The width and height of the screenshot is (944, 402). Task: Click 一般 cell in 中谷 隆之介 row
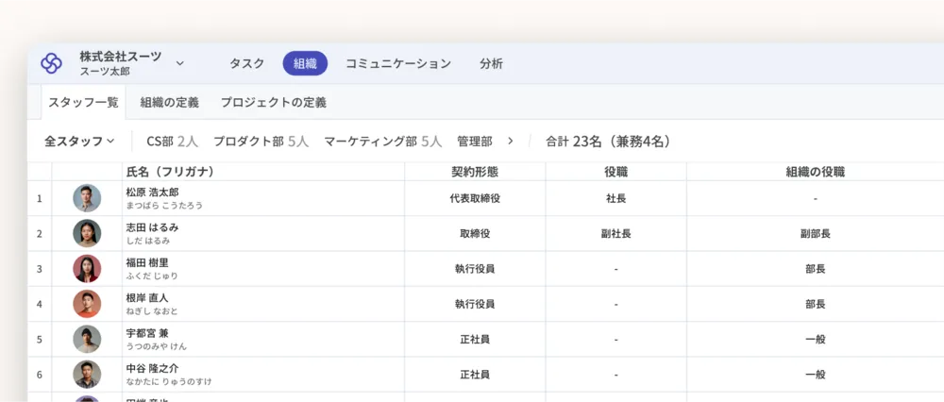point(816,375)
